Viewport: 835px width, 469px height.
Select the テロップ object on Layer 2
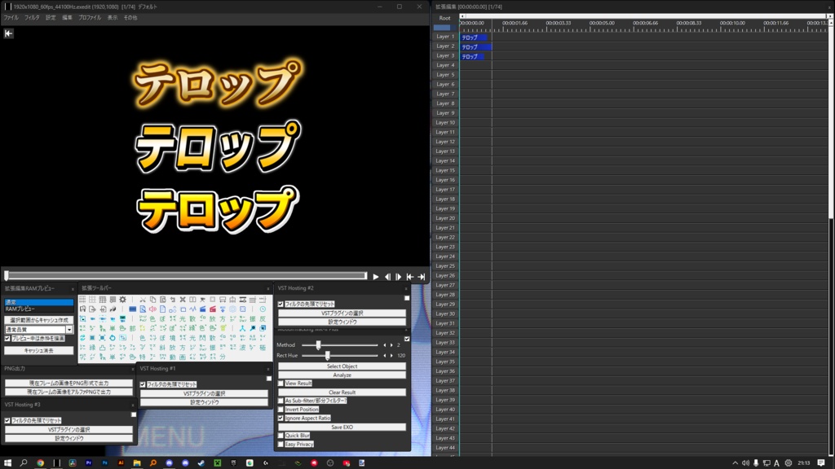pyautogui.click(x=475, y=46)
